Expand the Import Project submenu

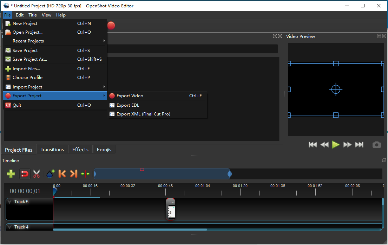click(55, 87)
